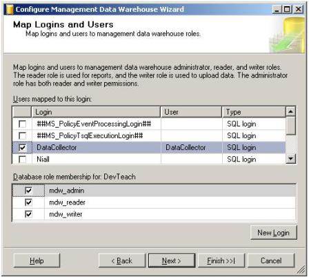Viewport: 309px width, 277px height.
Task: Go to the Next wizard page
Action: [x=172, y=261]
